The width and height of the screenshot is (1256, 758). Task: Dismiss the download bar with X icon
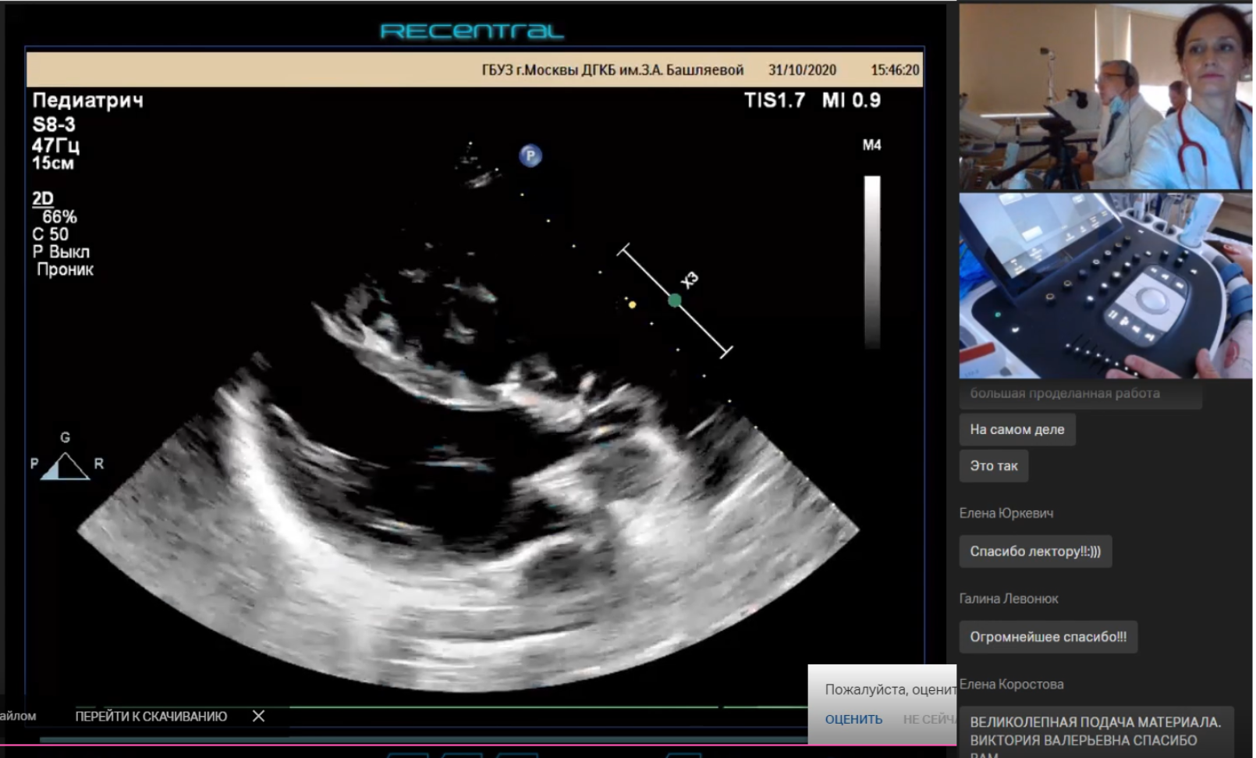coord(259,716)
